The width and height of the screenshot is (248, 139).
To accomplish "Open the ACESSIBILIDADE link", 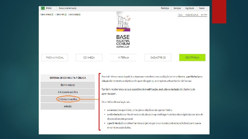I will 192,15.
